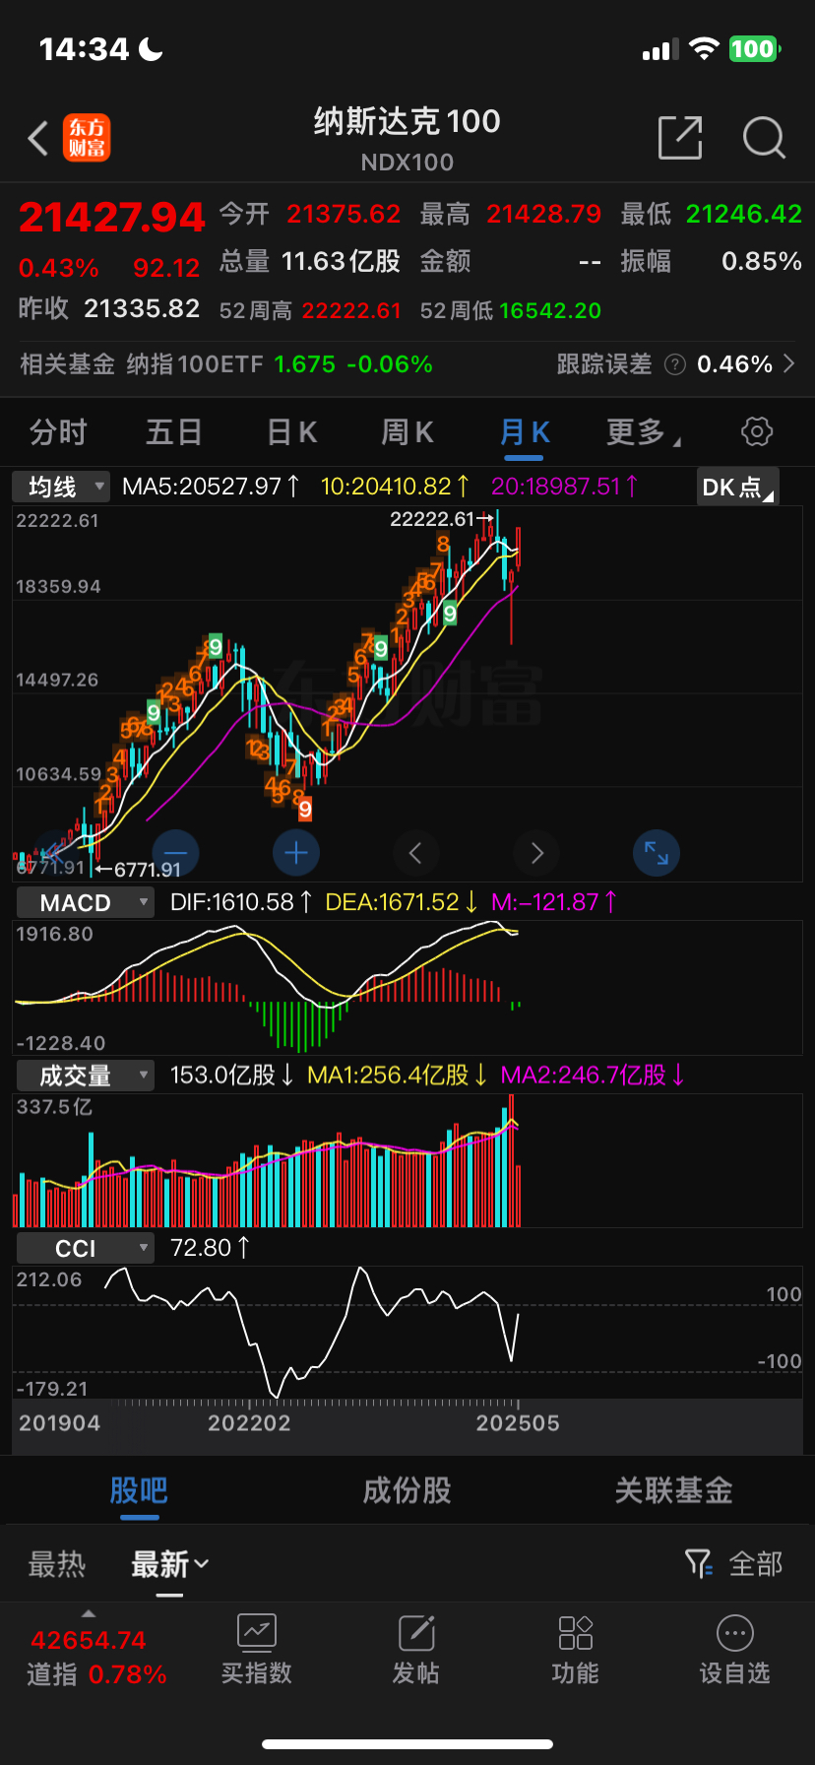Open the MACD indicator dropdown

tap(86, 902)
